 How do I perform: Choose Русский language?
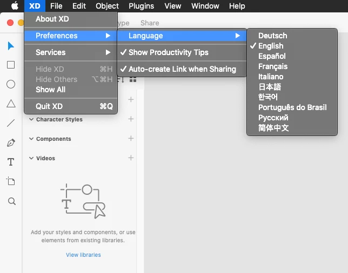click(x=292, y=118)
